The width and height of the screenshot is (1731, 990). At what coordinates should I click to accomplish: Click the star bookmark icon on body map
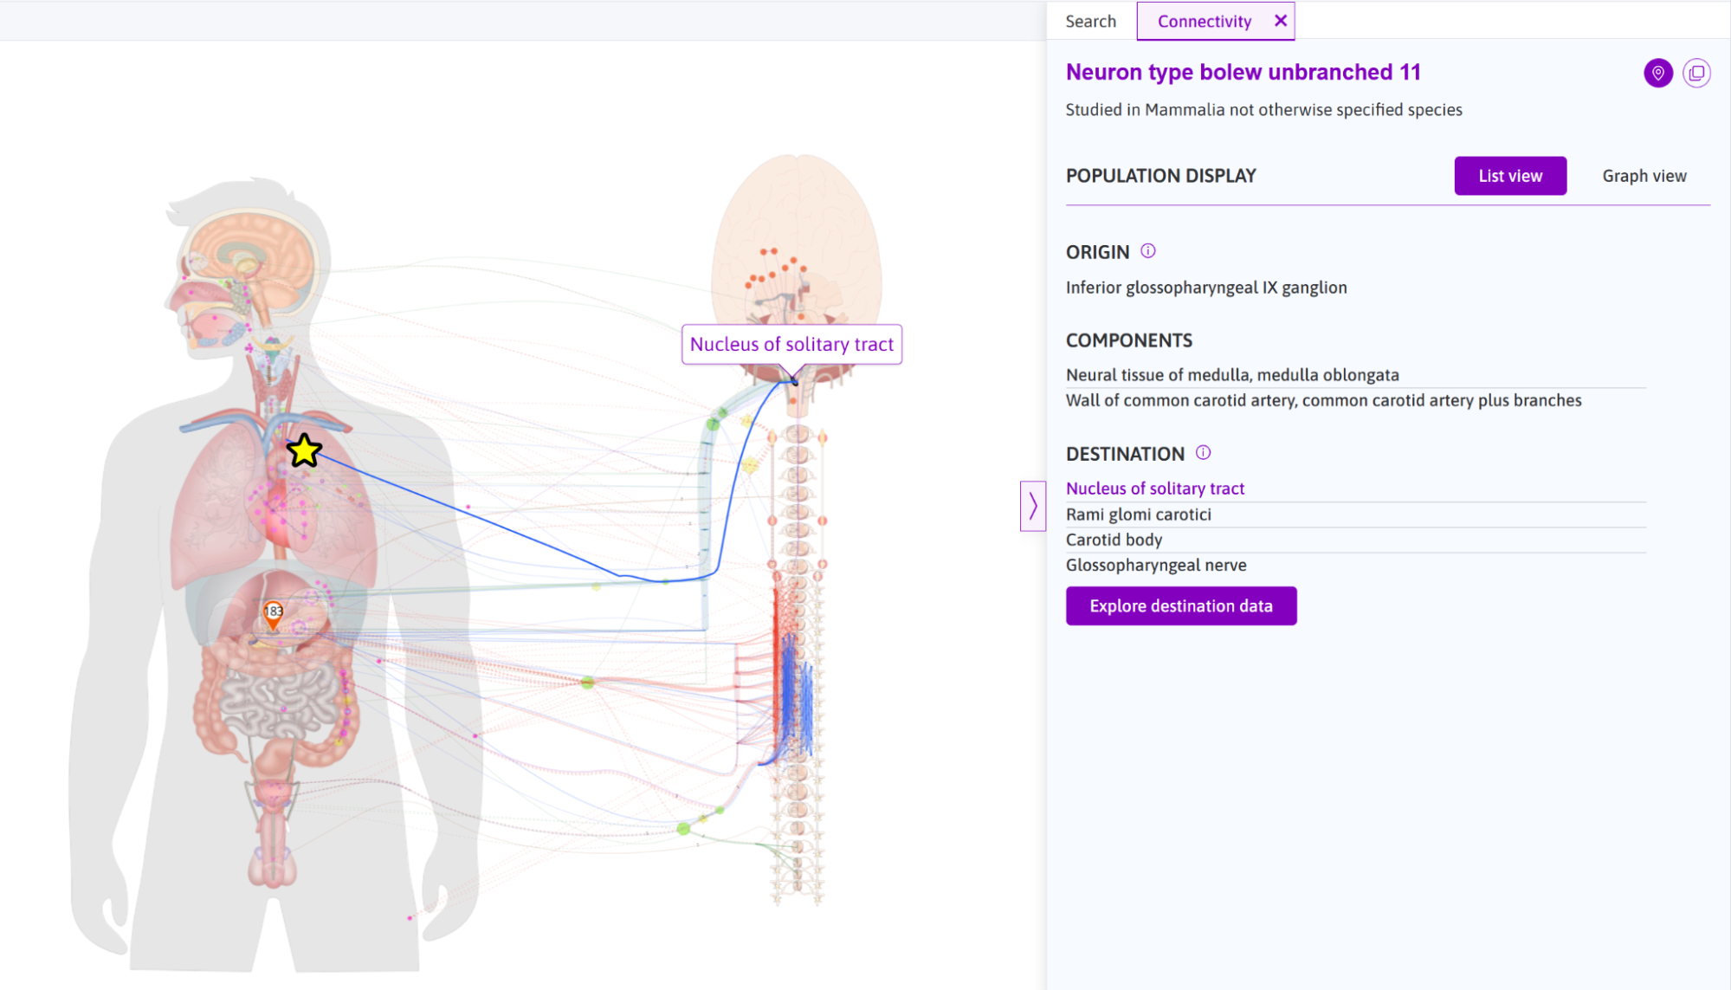point(304,450)
